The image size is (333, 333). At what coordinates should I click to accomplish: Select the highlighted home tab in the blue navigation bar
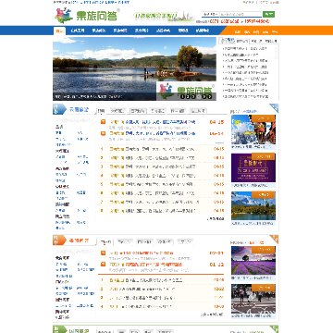(x=60, y=31)
